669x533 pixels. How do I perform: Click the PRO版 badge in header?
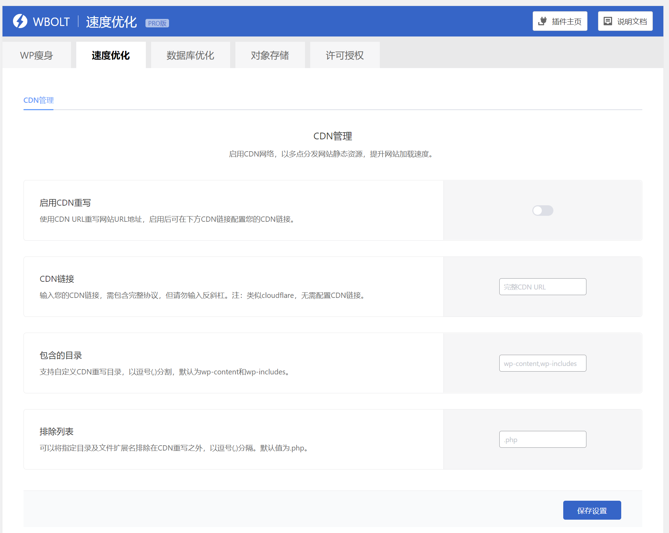(157, 23)
